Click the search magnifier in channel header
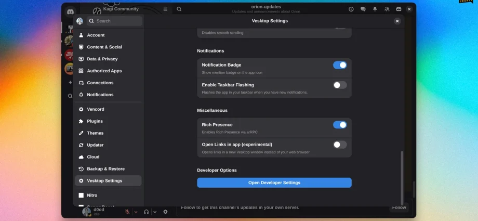This screenshot has width=478, height=221. pyautogui.click(x=179, y=9)
